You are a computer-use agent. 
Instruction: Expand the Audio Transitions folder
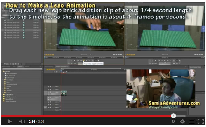[x=9, y=97]
